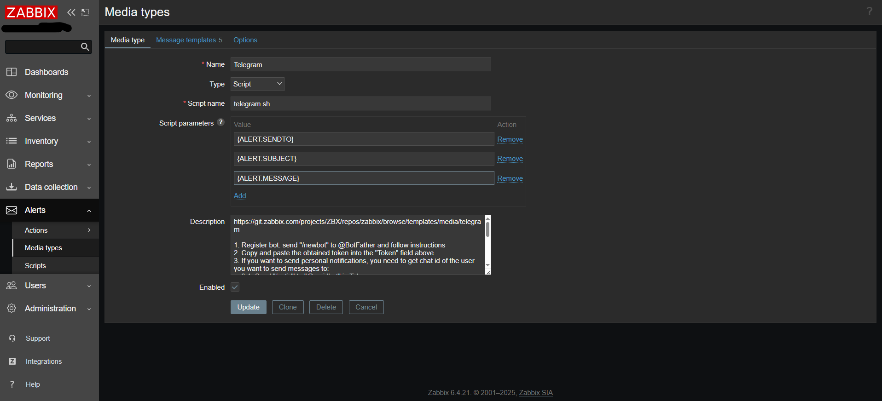Open the page help icon at top right

click(869, 11)
